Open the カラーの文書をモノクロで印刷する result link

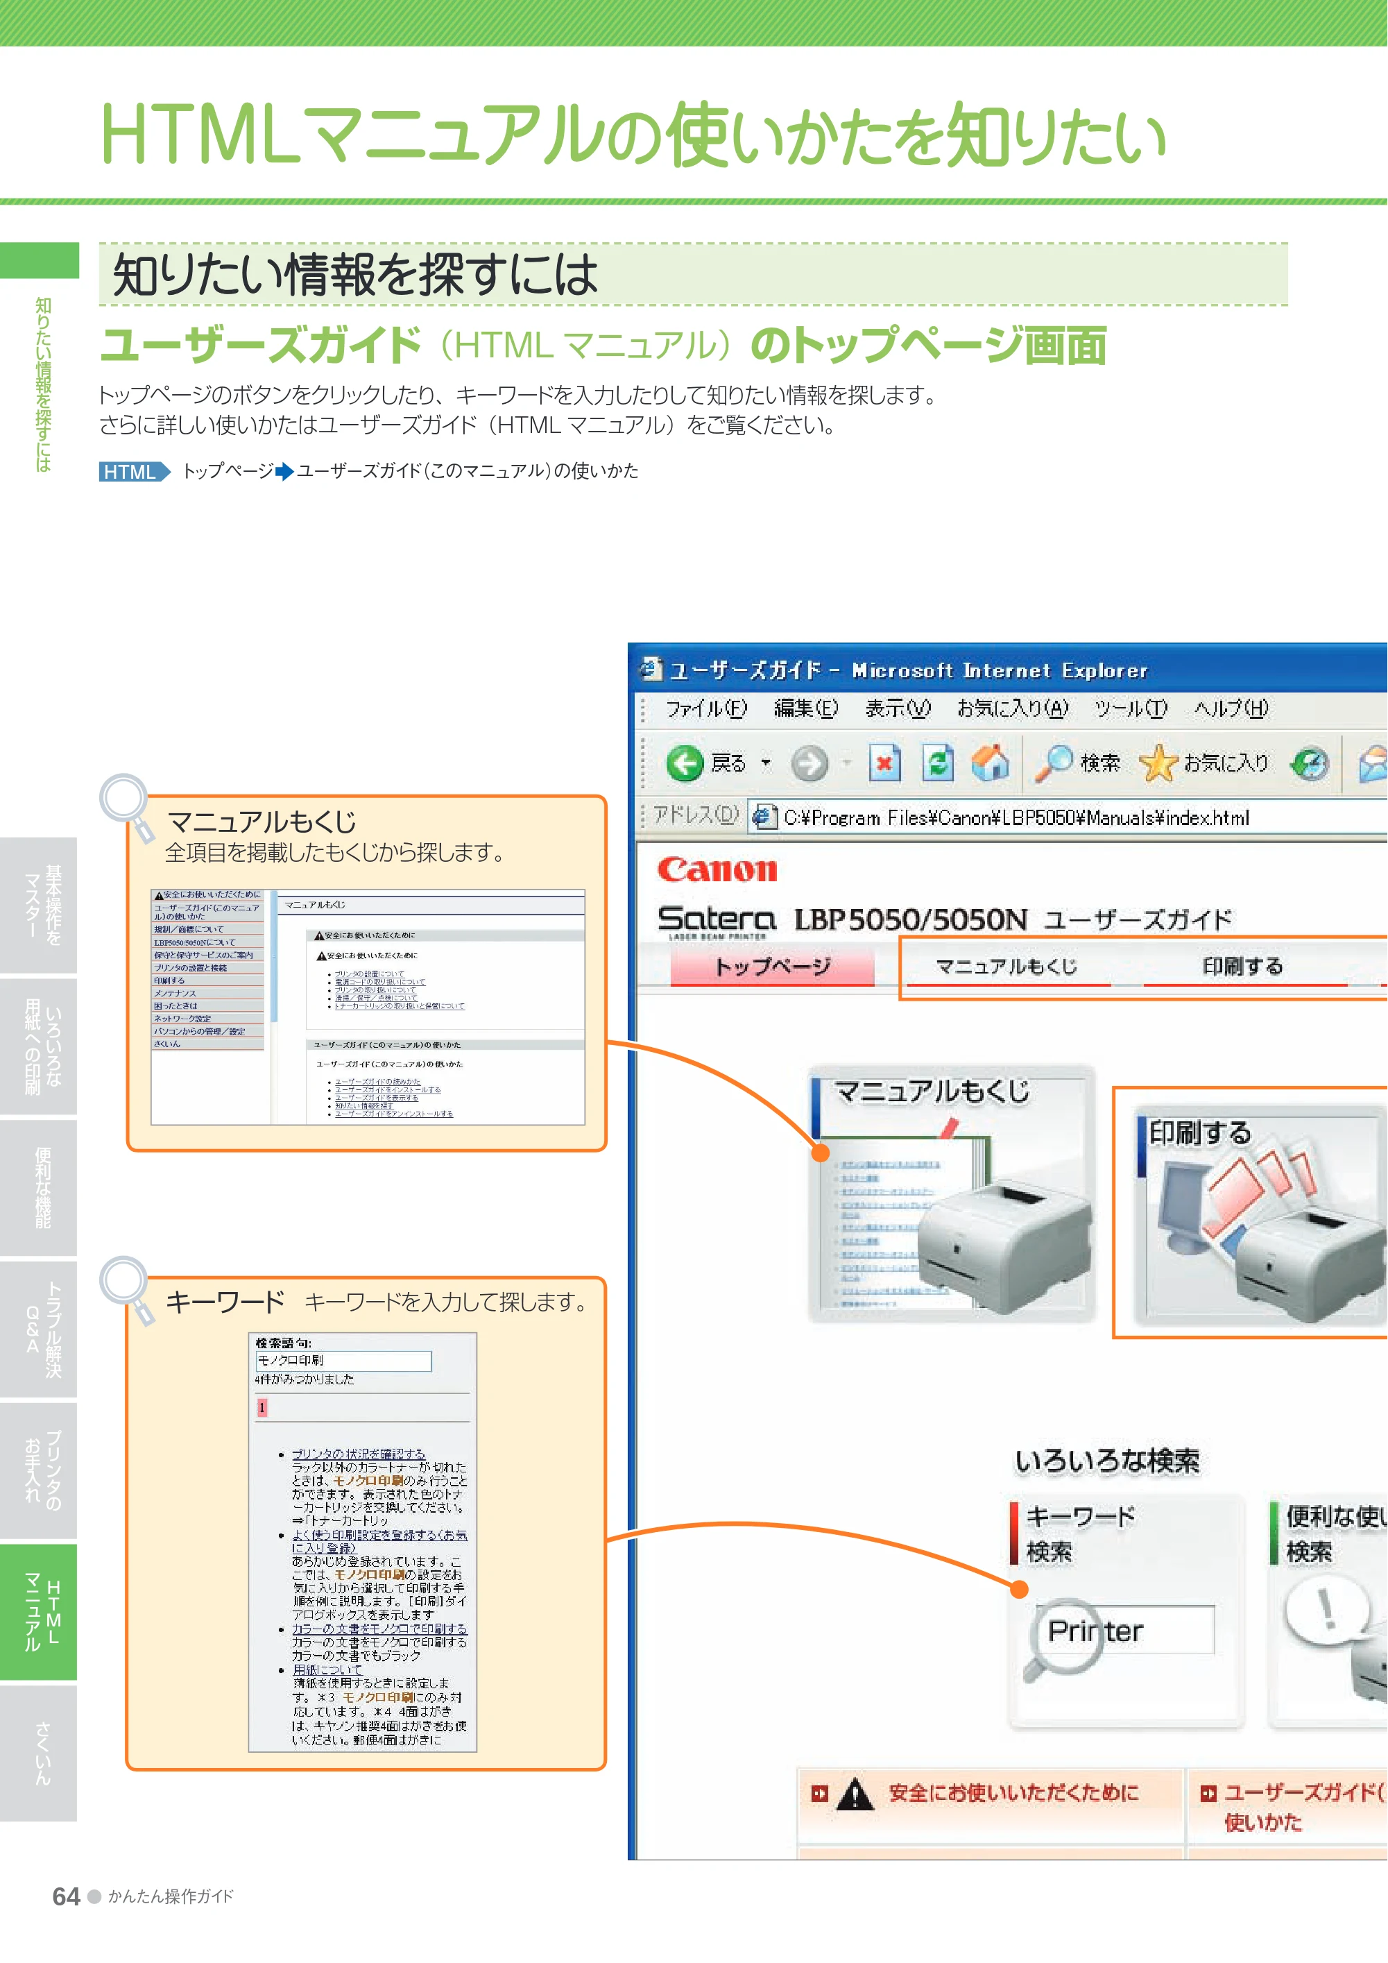pyautogui.click(x=379, y=1629)
